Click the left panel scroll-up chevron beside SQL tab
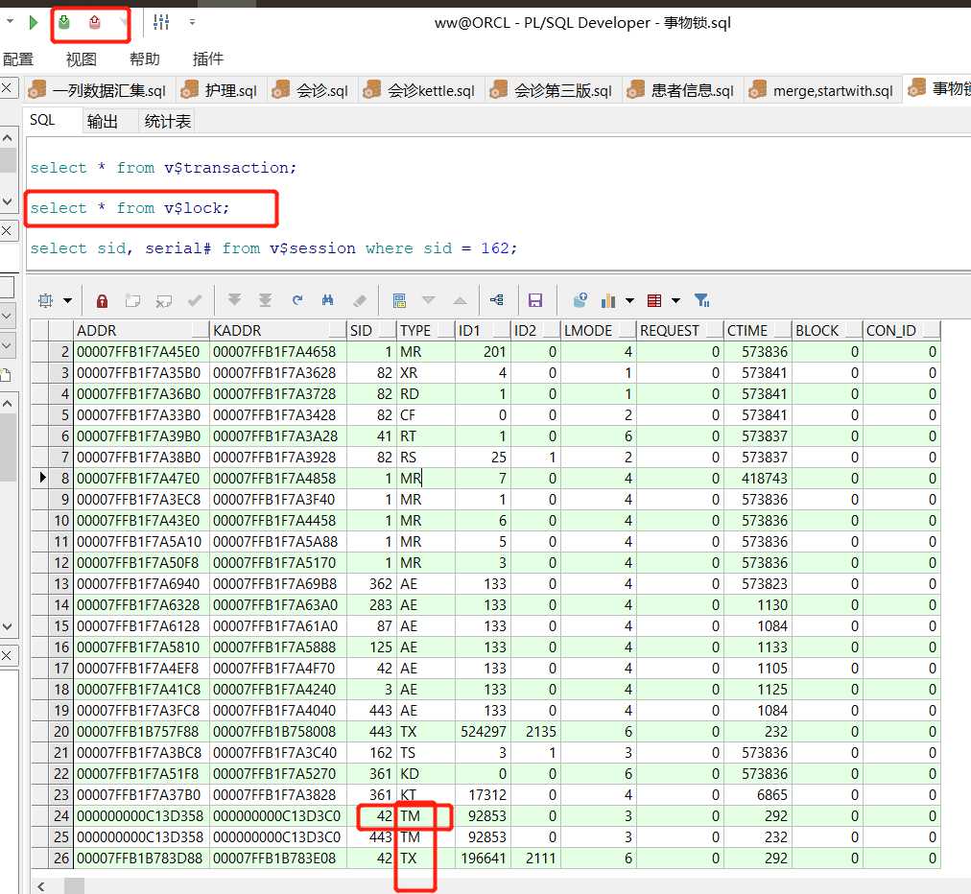Image resolution: width=971 pixels, height=894 pixels. [8, 138]
